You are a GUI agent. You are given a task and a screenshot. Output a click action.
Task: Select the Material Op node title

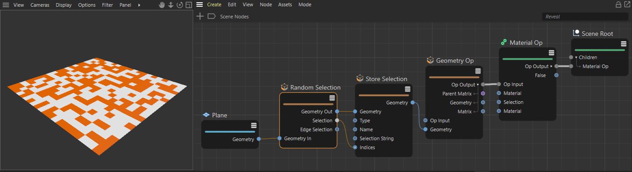(x=526, y=43)
